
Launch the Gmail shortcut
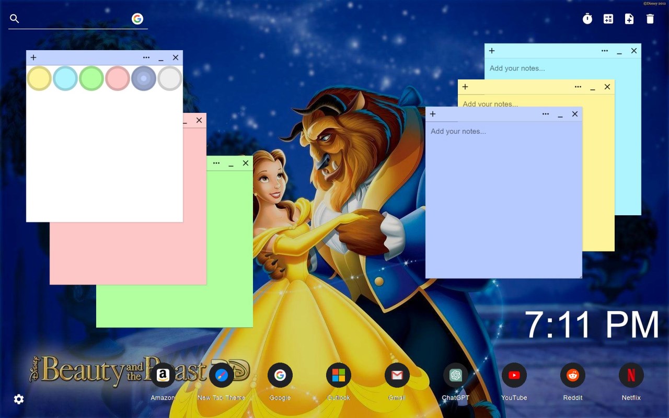click(x=397, y=375)
